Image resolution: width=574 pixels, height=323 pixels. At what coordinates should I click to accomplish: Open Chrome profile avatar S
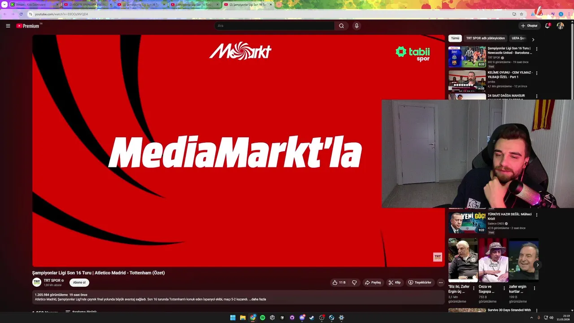pyautogui.click(x=561, y=14)
